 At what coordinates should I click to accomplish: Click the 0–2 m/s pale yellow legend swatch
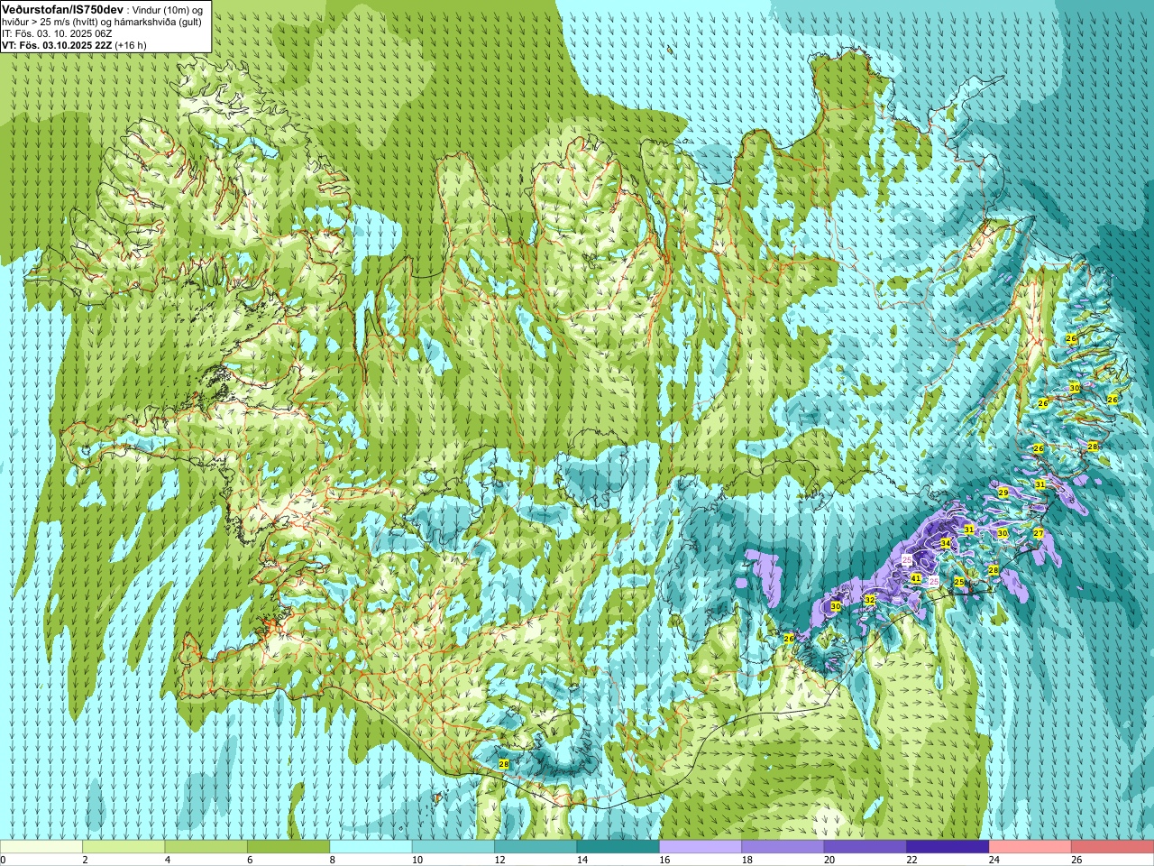[x=41, y=847]
